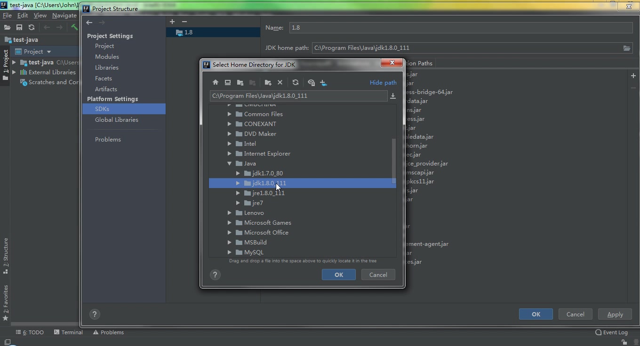Screen dimensions: 640x346
Task: Select Lenovo folder in tree
Action: pyautogui.click(x=254, y=213)
